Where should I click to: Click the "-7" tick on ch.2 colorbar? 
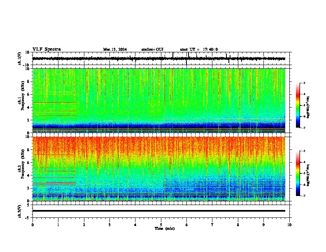pos(303,196)
